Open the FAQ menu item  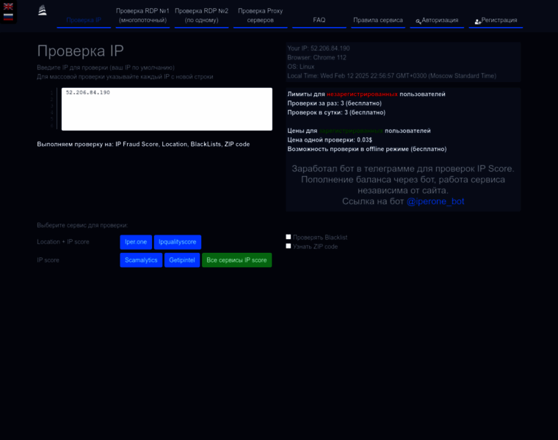tap(319, 21)
